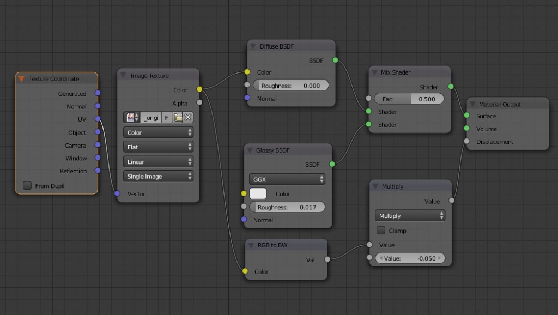Collapse the Texture Coordinate node
558x315 pixels.
pos(22,79)
